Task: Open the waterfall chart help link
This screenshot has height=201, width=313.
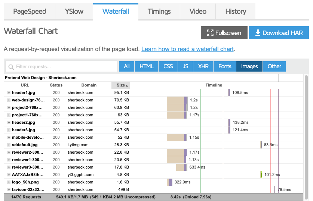Action: (x=187, y=49)
